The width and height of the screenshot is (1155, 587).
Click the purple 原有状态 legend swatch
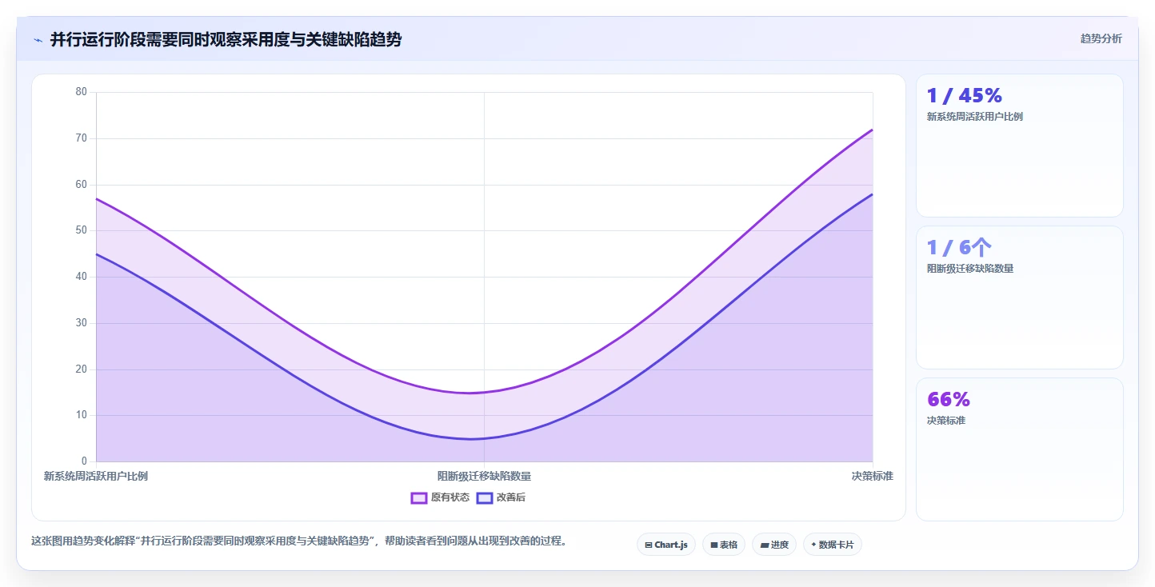click(419, 497)
